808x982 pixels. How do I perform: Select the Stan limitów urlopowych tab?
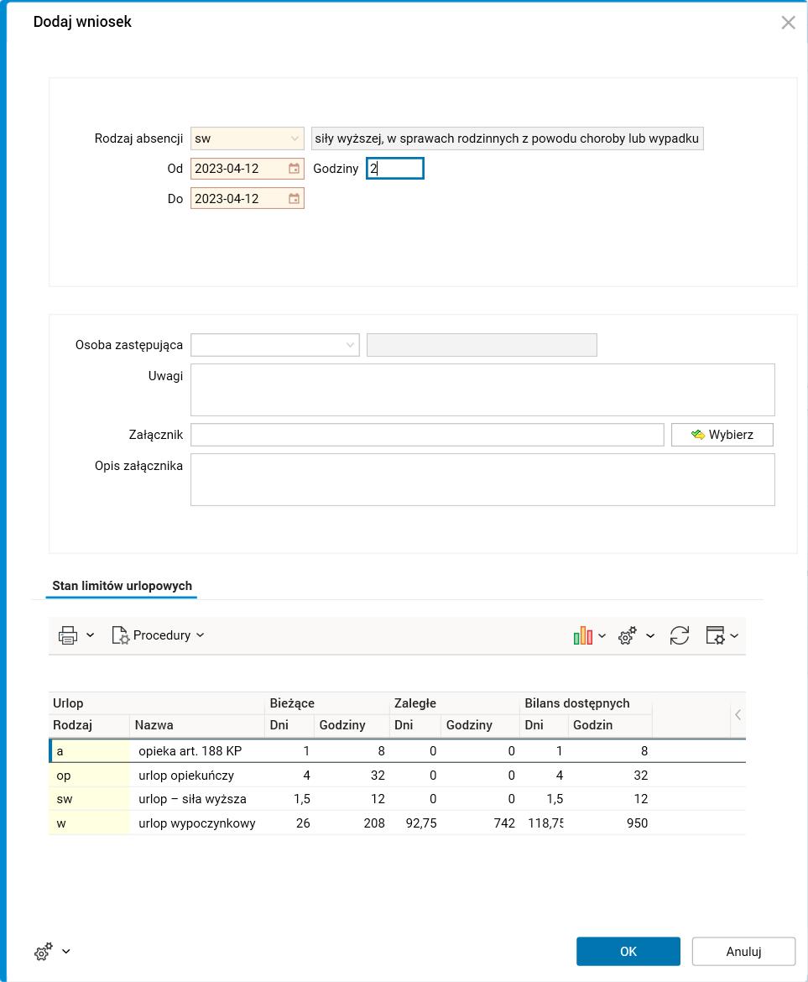coord(122,586)
